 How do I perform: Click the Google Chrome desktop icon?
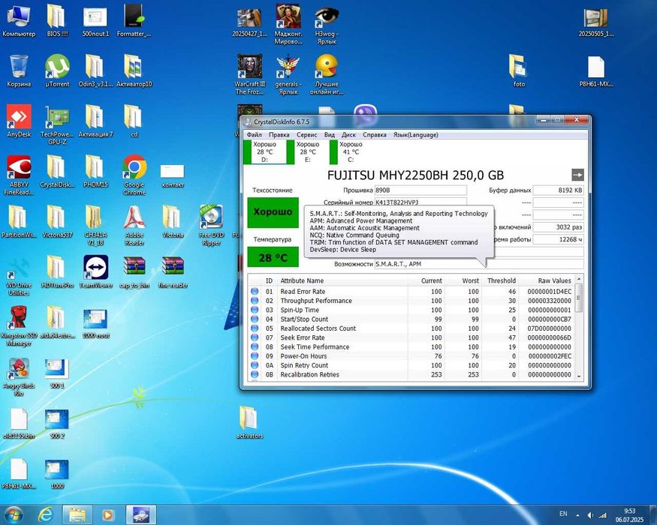(x=134, y=168)
